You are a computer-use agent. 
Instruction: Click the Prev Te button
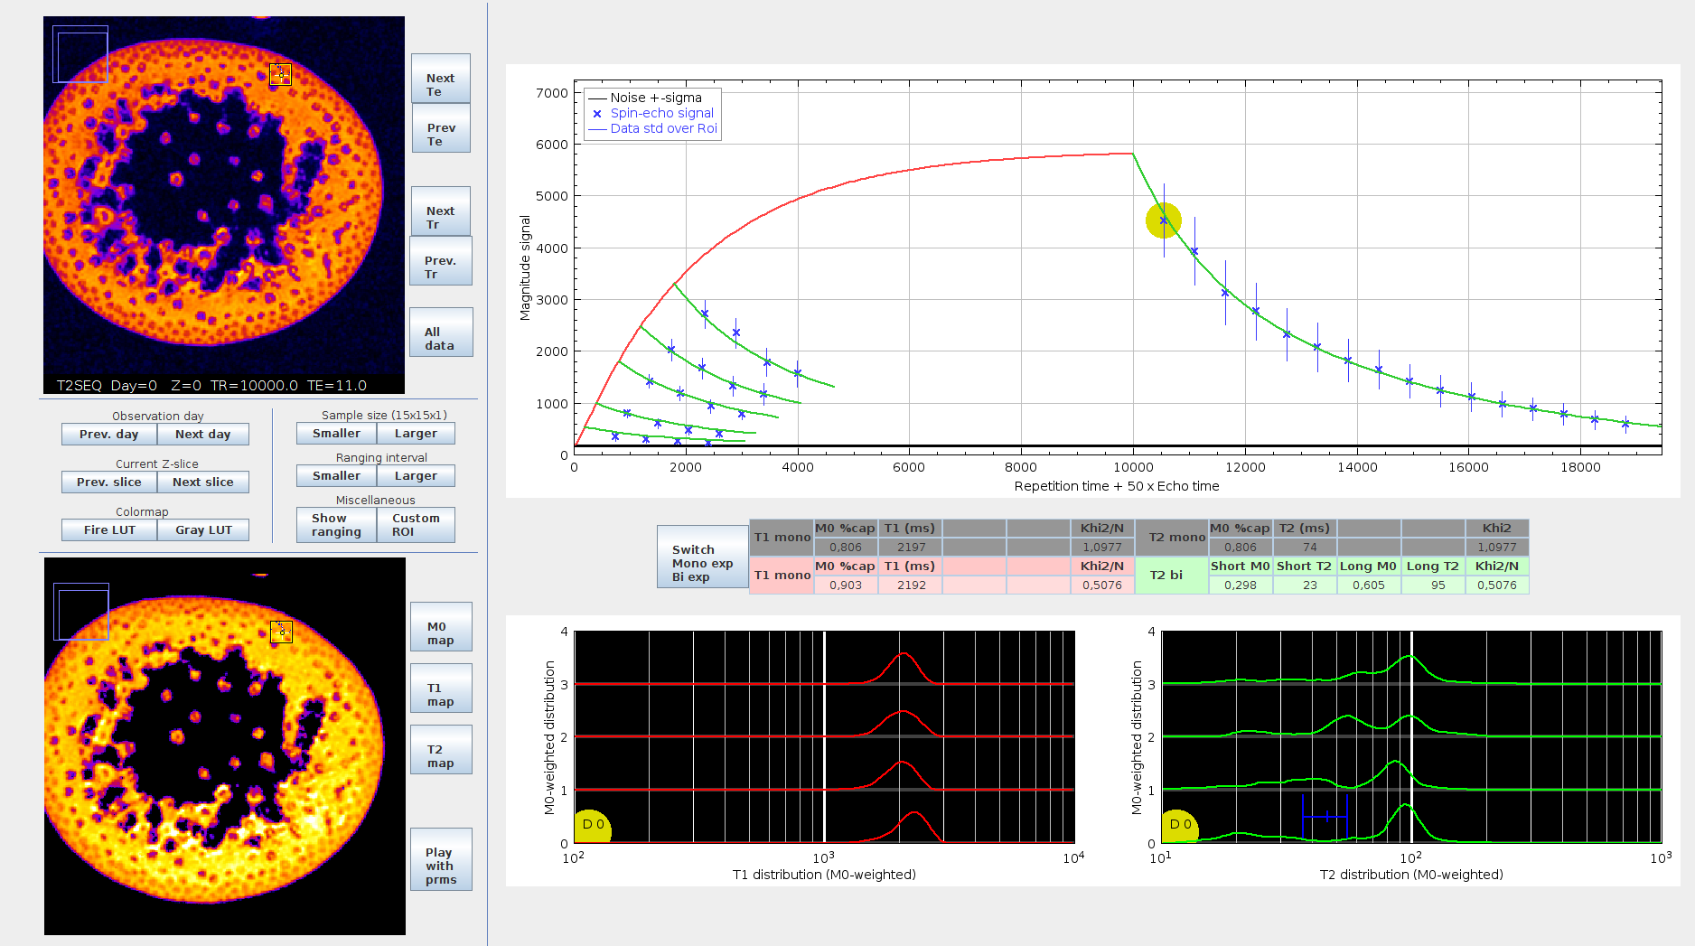click(441, 128)
